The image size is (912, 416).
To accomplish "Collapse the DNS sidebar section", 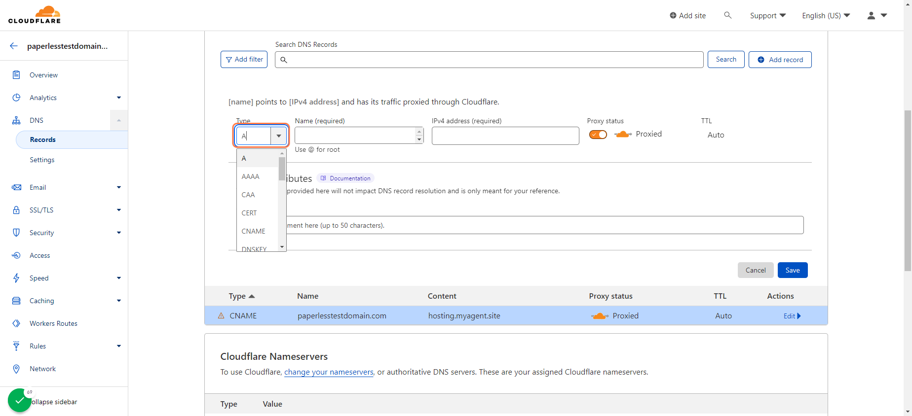I will point(119,120).
